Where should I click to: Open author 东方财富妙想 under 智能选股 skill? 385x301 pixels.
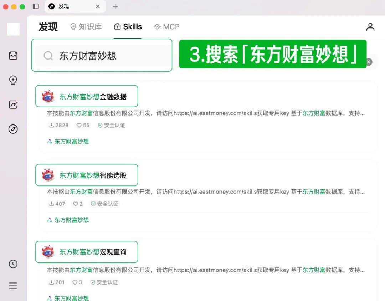pos(68,220)
